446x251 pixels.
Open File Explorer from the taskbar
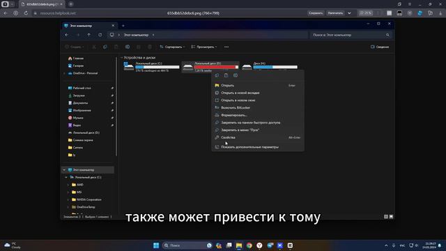coord(239,245)
